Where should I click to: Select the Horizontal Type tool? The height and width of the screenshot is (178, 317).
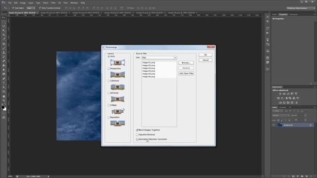3,83
